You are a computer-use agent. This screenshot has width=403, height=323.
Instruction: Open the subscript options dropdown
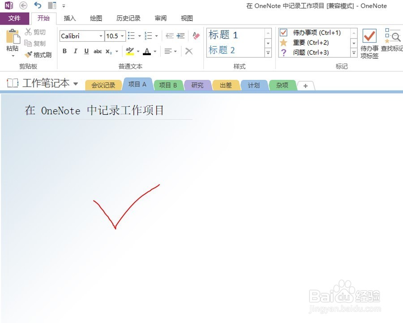117,51
